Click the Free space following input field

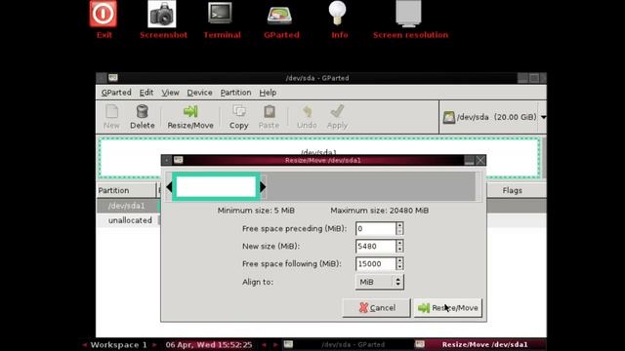[375, 263]
